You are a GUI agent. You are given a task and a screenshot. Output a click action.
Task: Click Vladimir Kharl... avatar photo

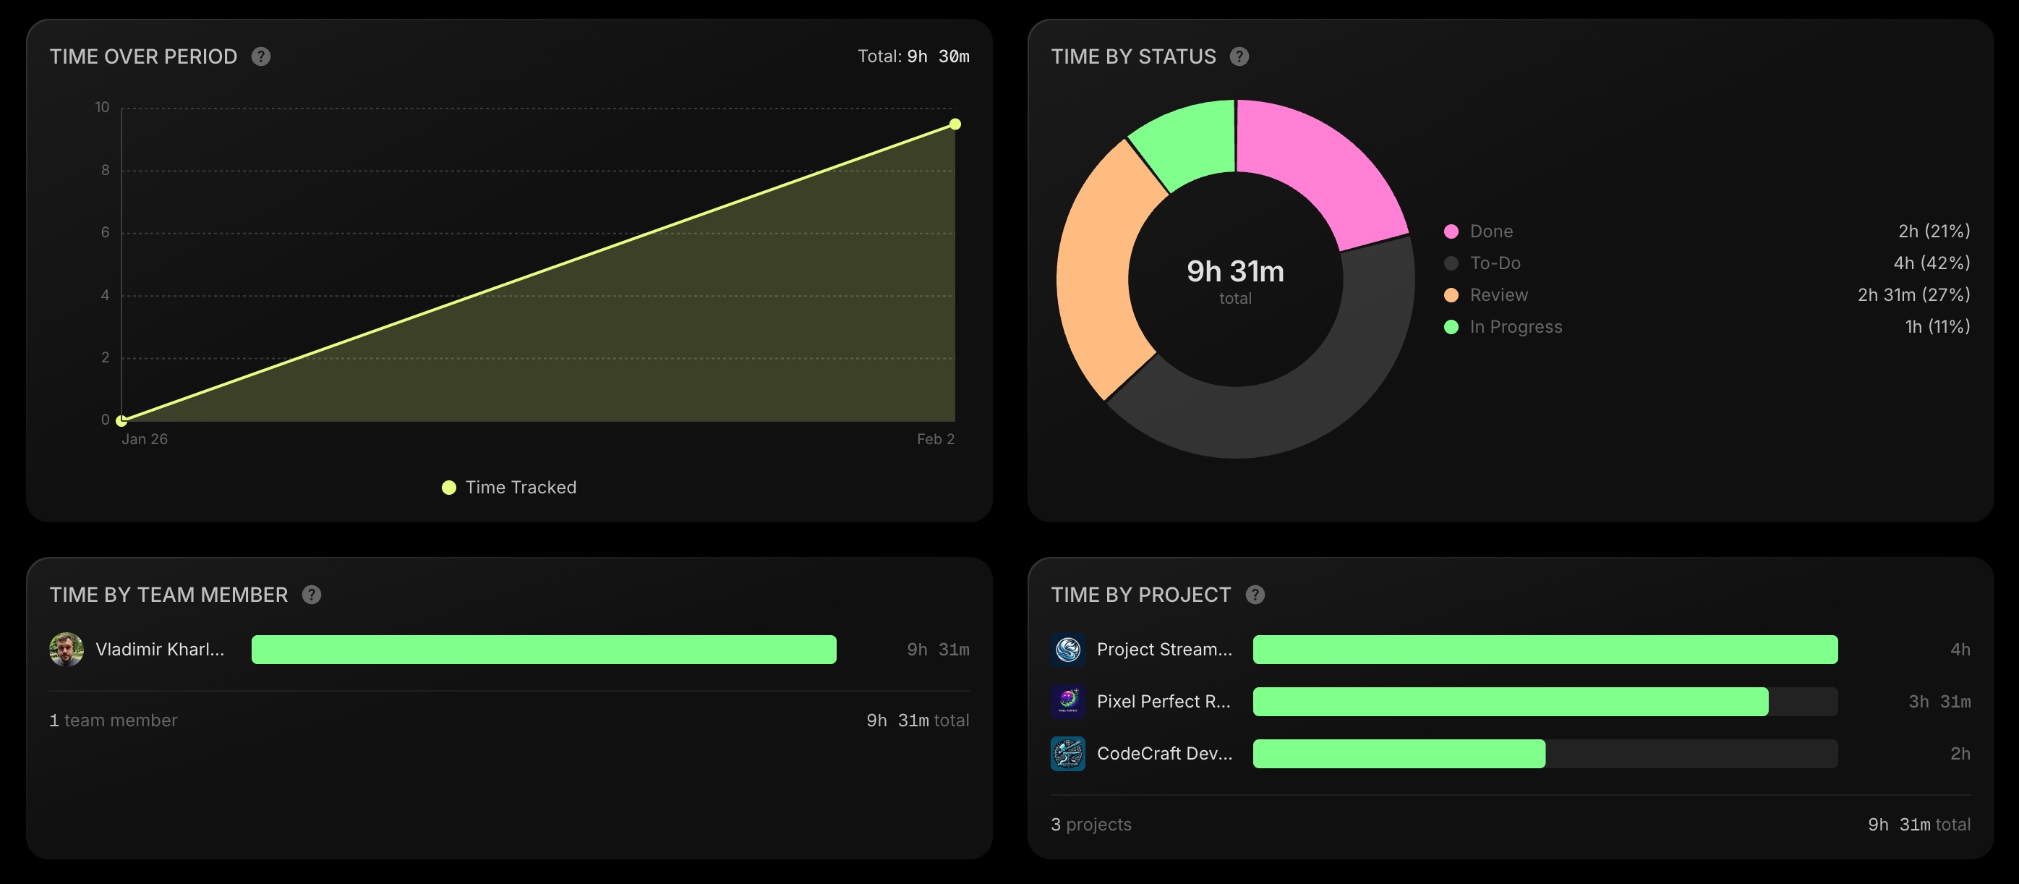coord(67,650)
